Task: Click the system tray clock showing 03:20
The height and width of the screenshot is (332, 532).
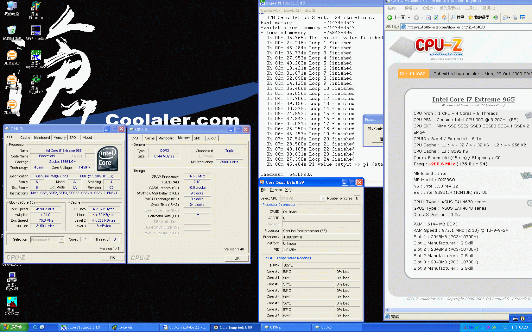Action: pyautogui.click(x=519, y=327)
